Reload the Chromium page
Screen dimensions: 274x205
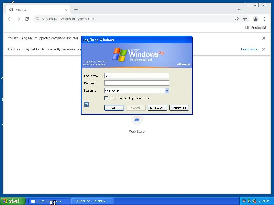tap(27, 19)
